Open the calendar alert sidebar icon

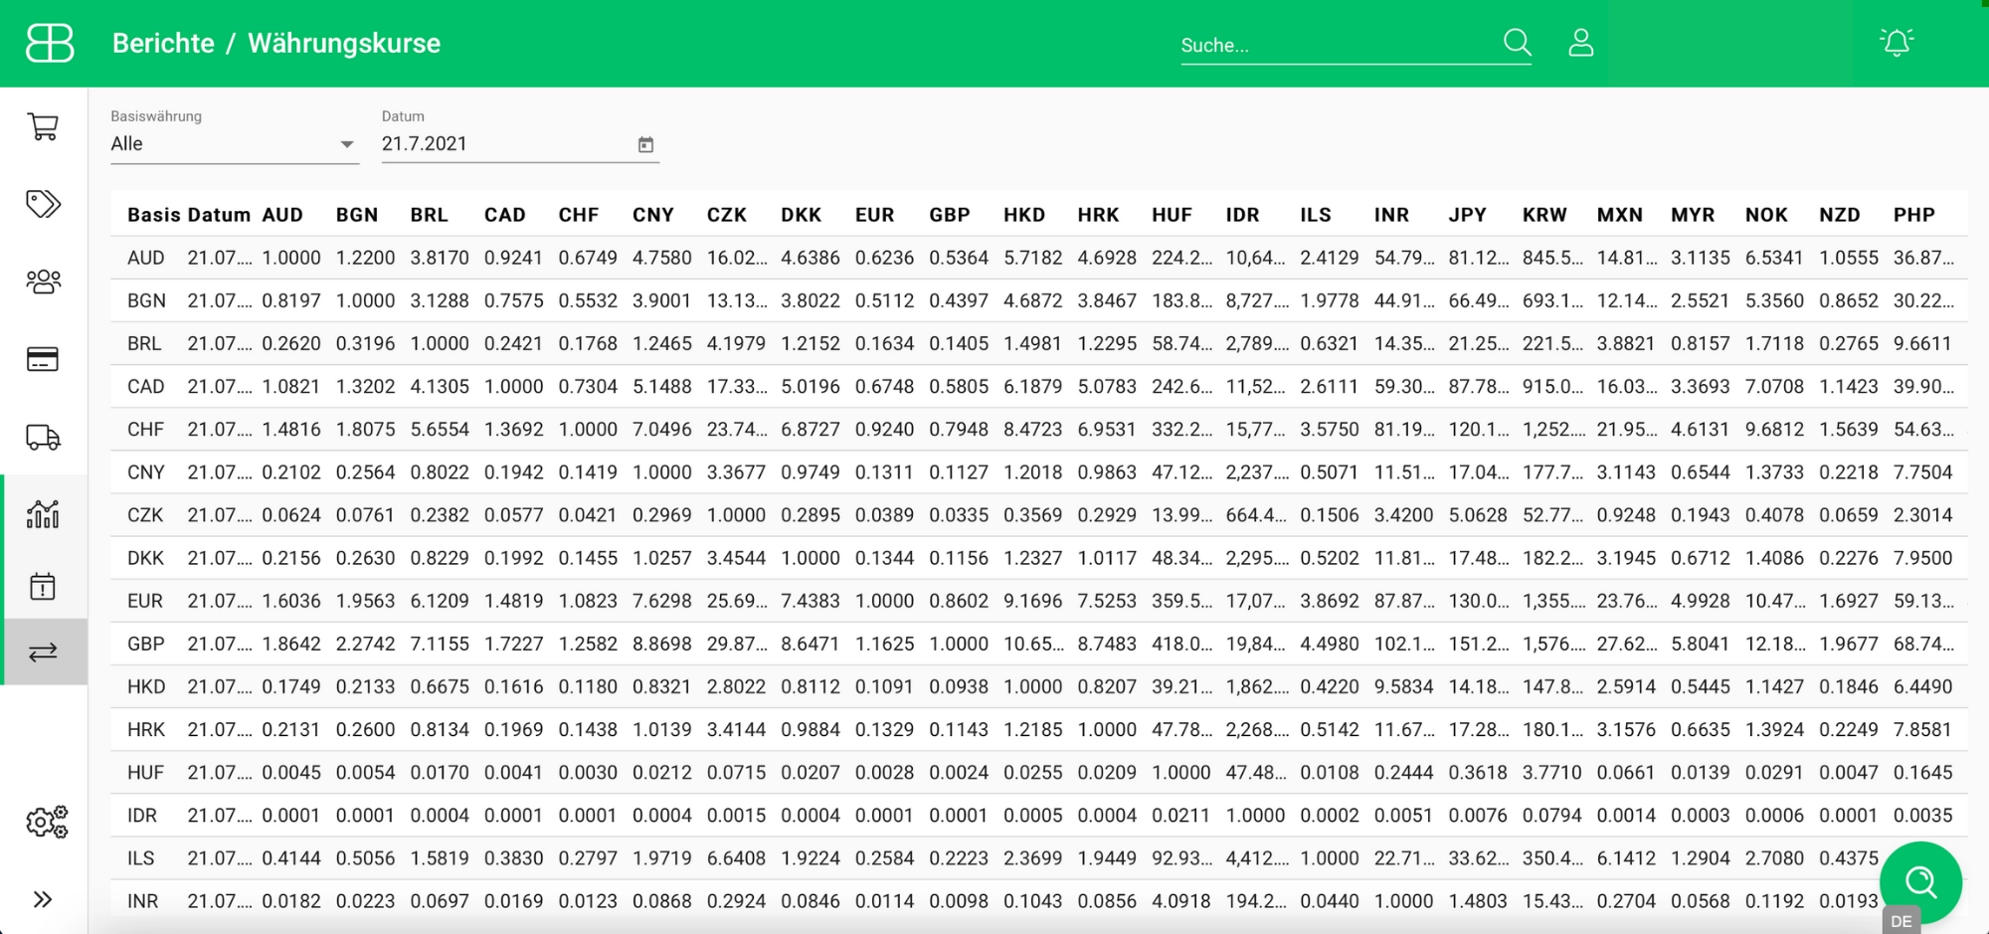(43, 586)
